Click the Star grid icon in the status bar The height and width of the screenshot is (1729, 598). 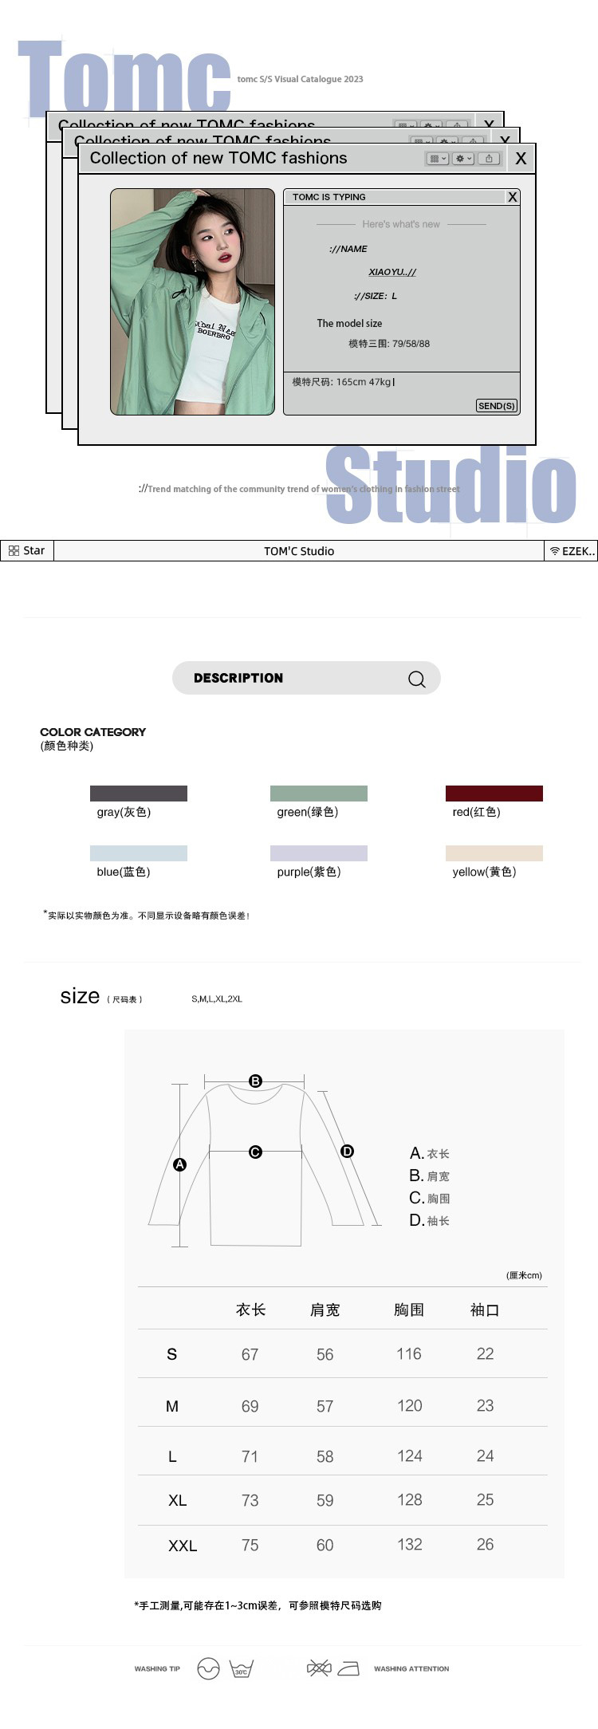tap(14, 551)
